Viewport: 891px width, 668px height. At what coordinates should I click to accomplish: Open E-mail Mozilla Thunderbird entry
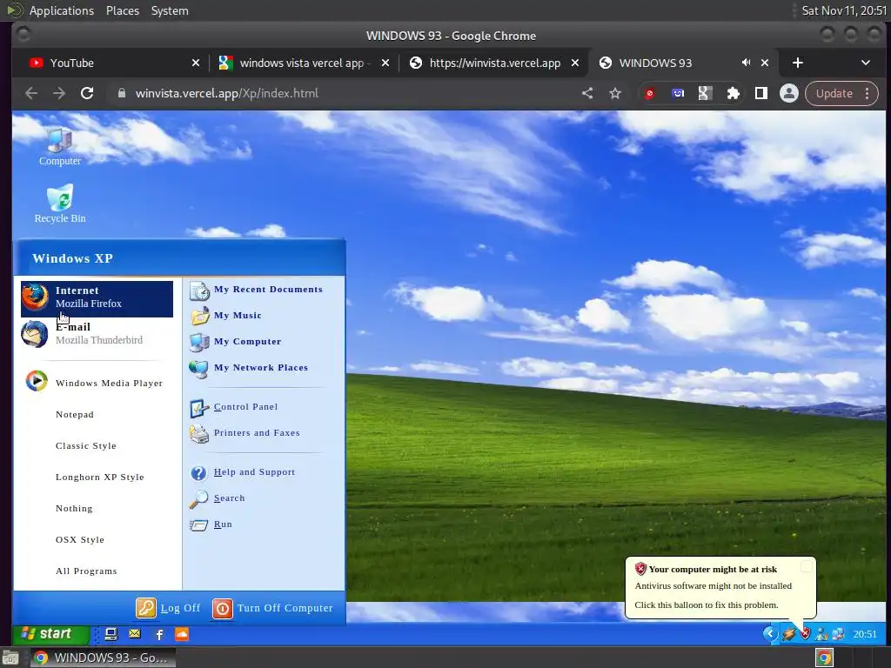tap(97, 333)
